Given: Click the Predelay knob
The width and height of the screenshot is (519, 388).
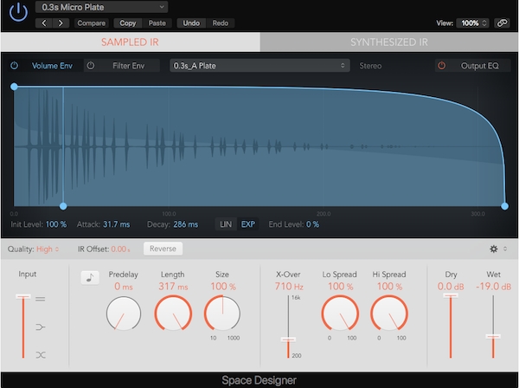Looking at the screenshot, I should point(124,314).
